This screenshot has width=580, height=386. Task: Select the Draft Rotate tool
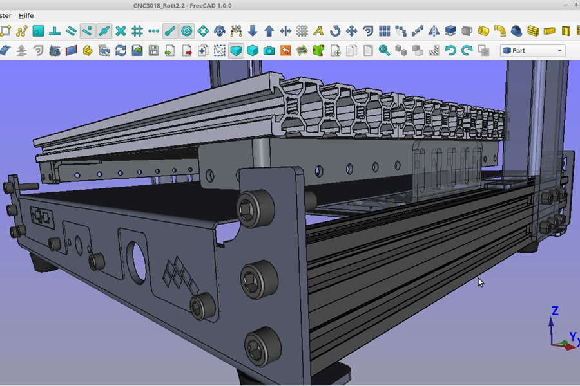[x=335, y=31]
